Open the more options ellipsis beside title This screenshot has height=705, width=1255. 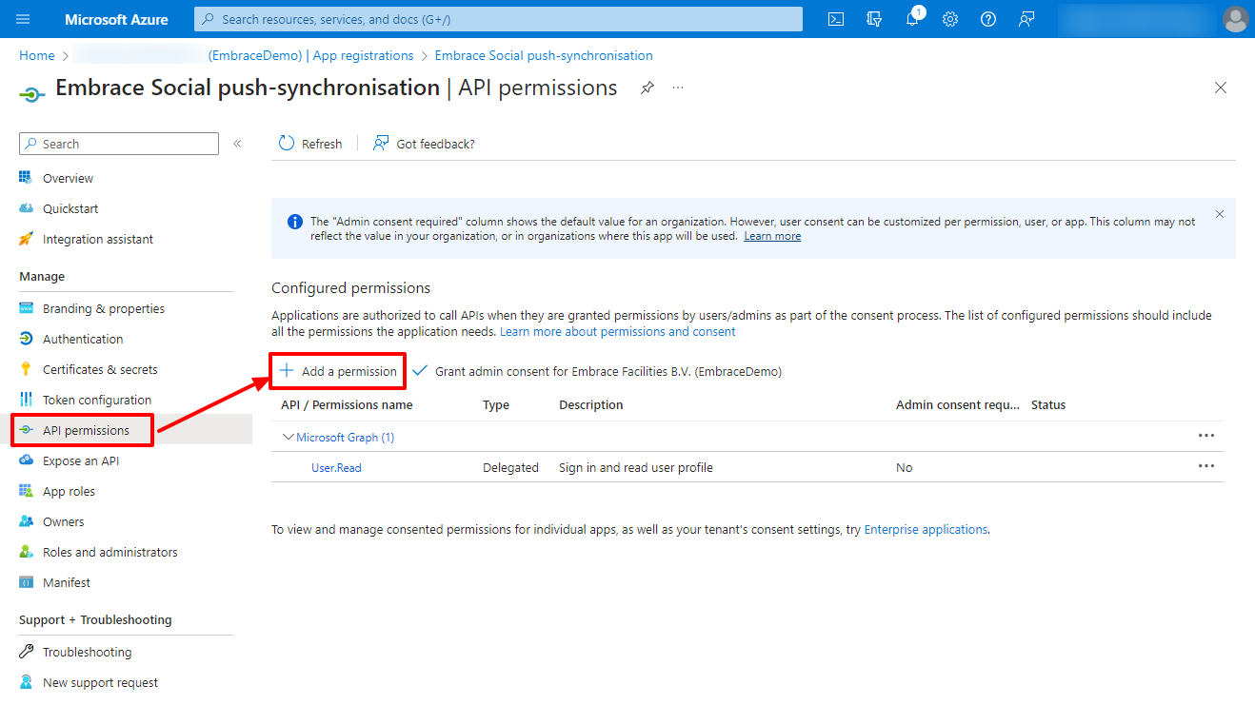(x=678, y=88)
